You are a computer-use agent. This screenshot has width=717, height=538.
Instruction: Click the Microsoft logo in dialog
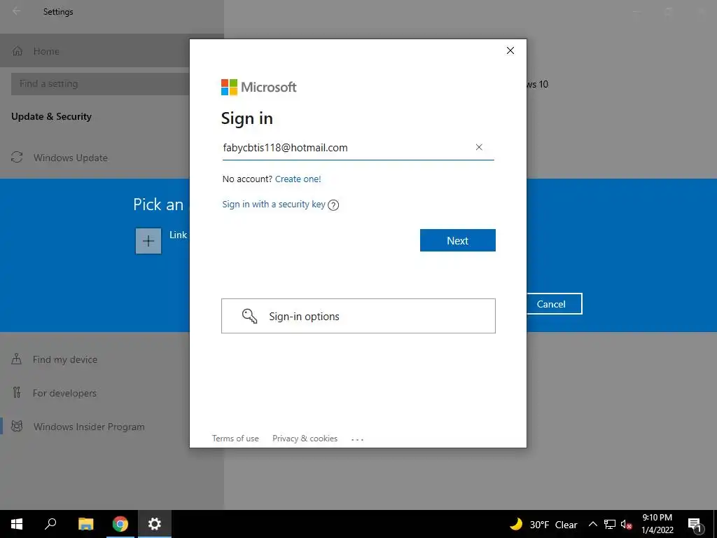259,87
